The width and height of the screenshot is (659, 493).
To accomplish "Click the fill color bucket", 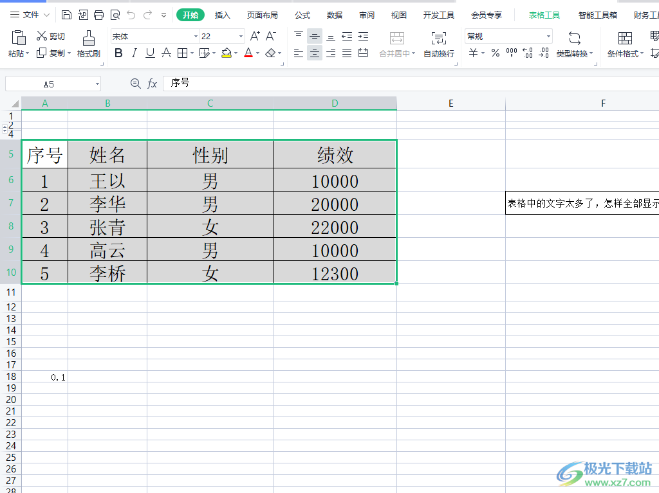I will 227,53.
